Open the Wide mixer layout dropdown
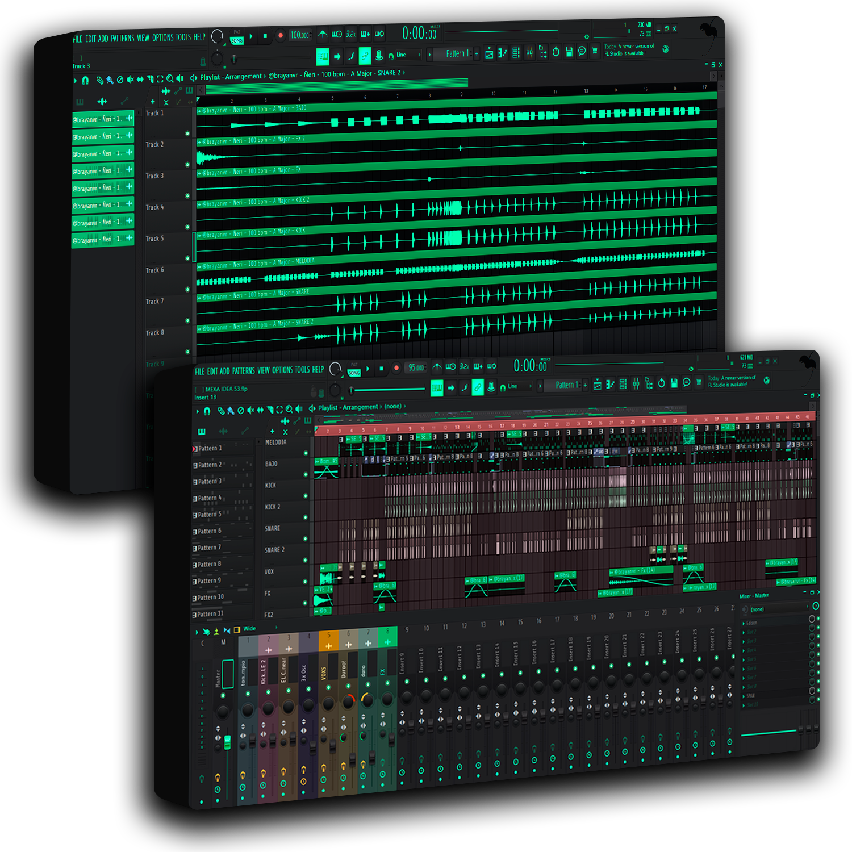Image resolution: width=852 pixels, height=852 pixels. coord(250,629)
